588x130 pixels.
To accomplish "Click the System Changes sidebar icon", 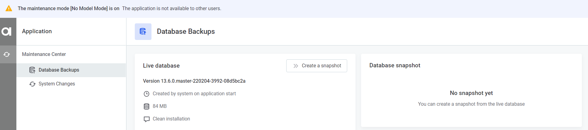I will (x=32, y=84).
